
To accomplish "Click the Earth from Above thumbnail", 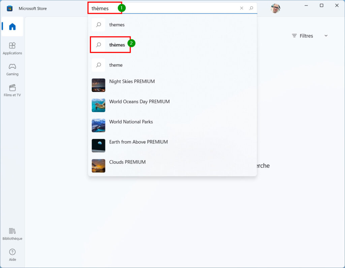I will [98, 145].
